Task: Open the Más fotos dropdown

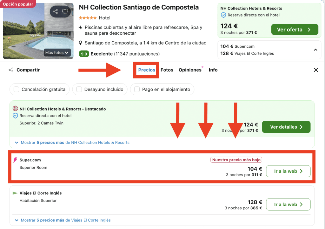Action: pos(57,53)
